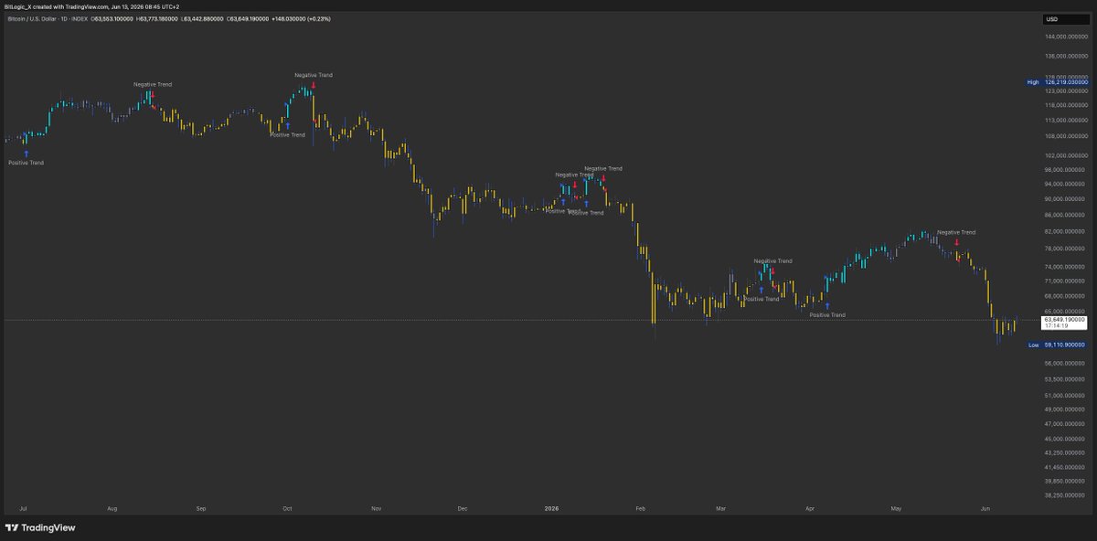The height and width of the screenshot is (541, 1097).
Task: Click the March Negative Trend signal label
Action: coord(772,260)
